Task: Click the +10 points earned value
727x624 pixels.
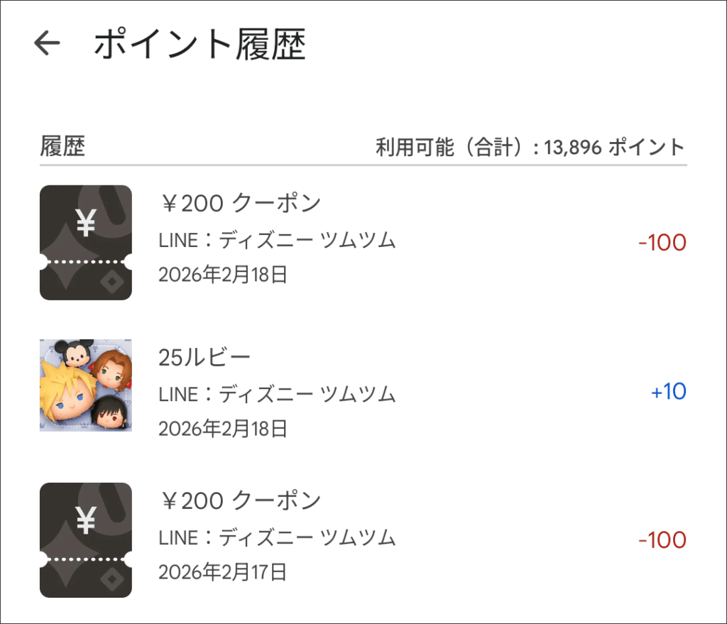Action: pyautogui.click(x=668, y=392)
